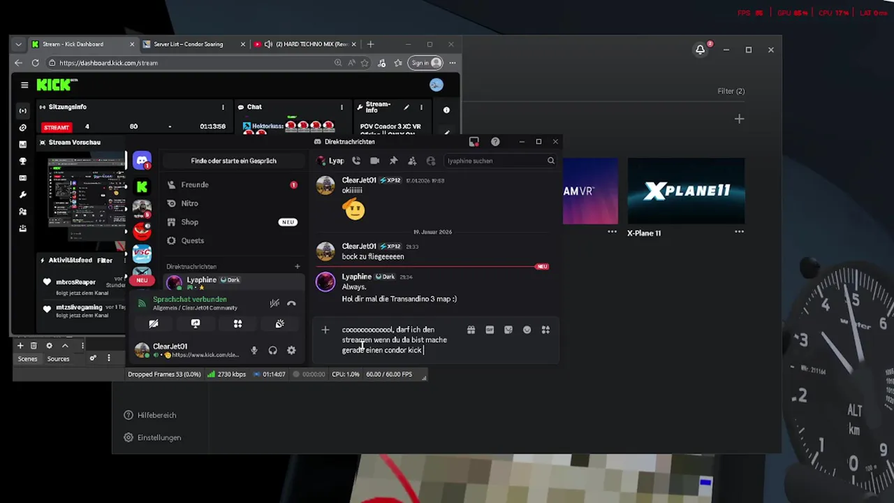
Task: Delete scene with trash icon in OBS
Action: click(33, 346)
